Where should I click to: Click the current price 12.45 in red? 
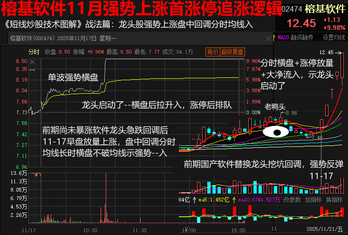coord(301,23)
